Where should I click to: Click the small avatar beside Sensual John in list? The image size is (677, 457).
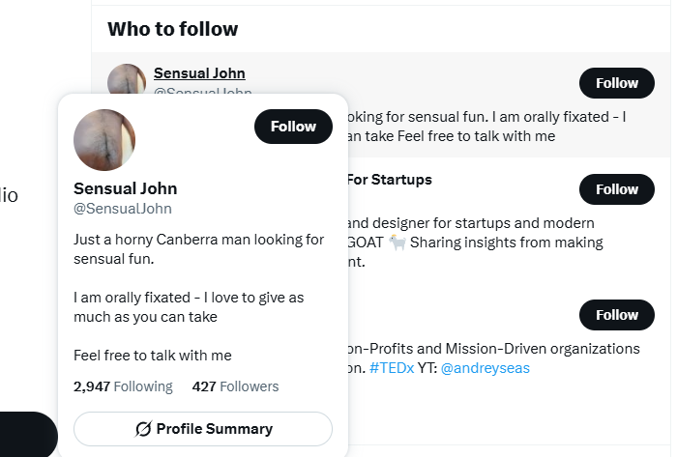pos(127,79)
